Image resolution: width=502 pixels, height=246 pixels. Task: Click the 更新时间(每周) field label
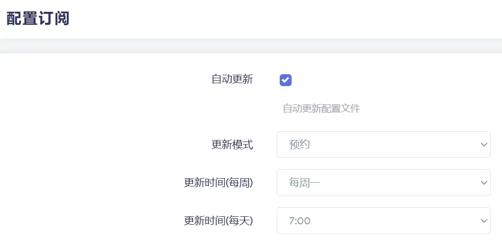tap(218, 183)
